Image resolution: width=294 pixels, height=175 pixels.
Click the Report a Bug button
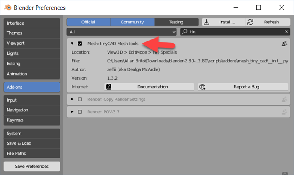pyautogui.click(x=243, y=87)
